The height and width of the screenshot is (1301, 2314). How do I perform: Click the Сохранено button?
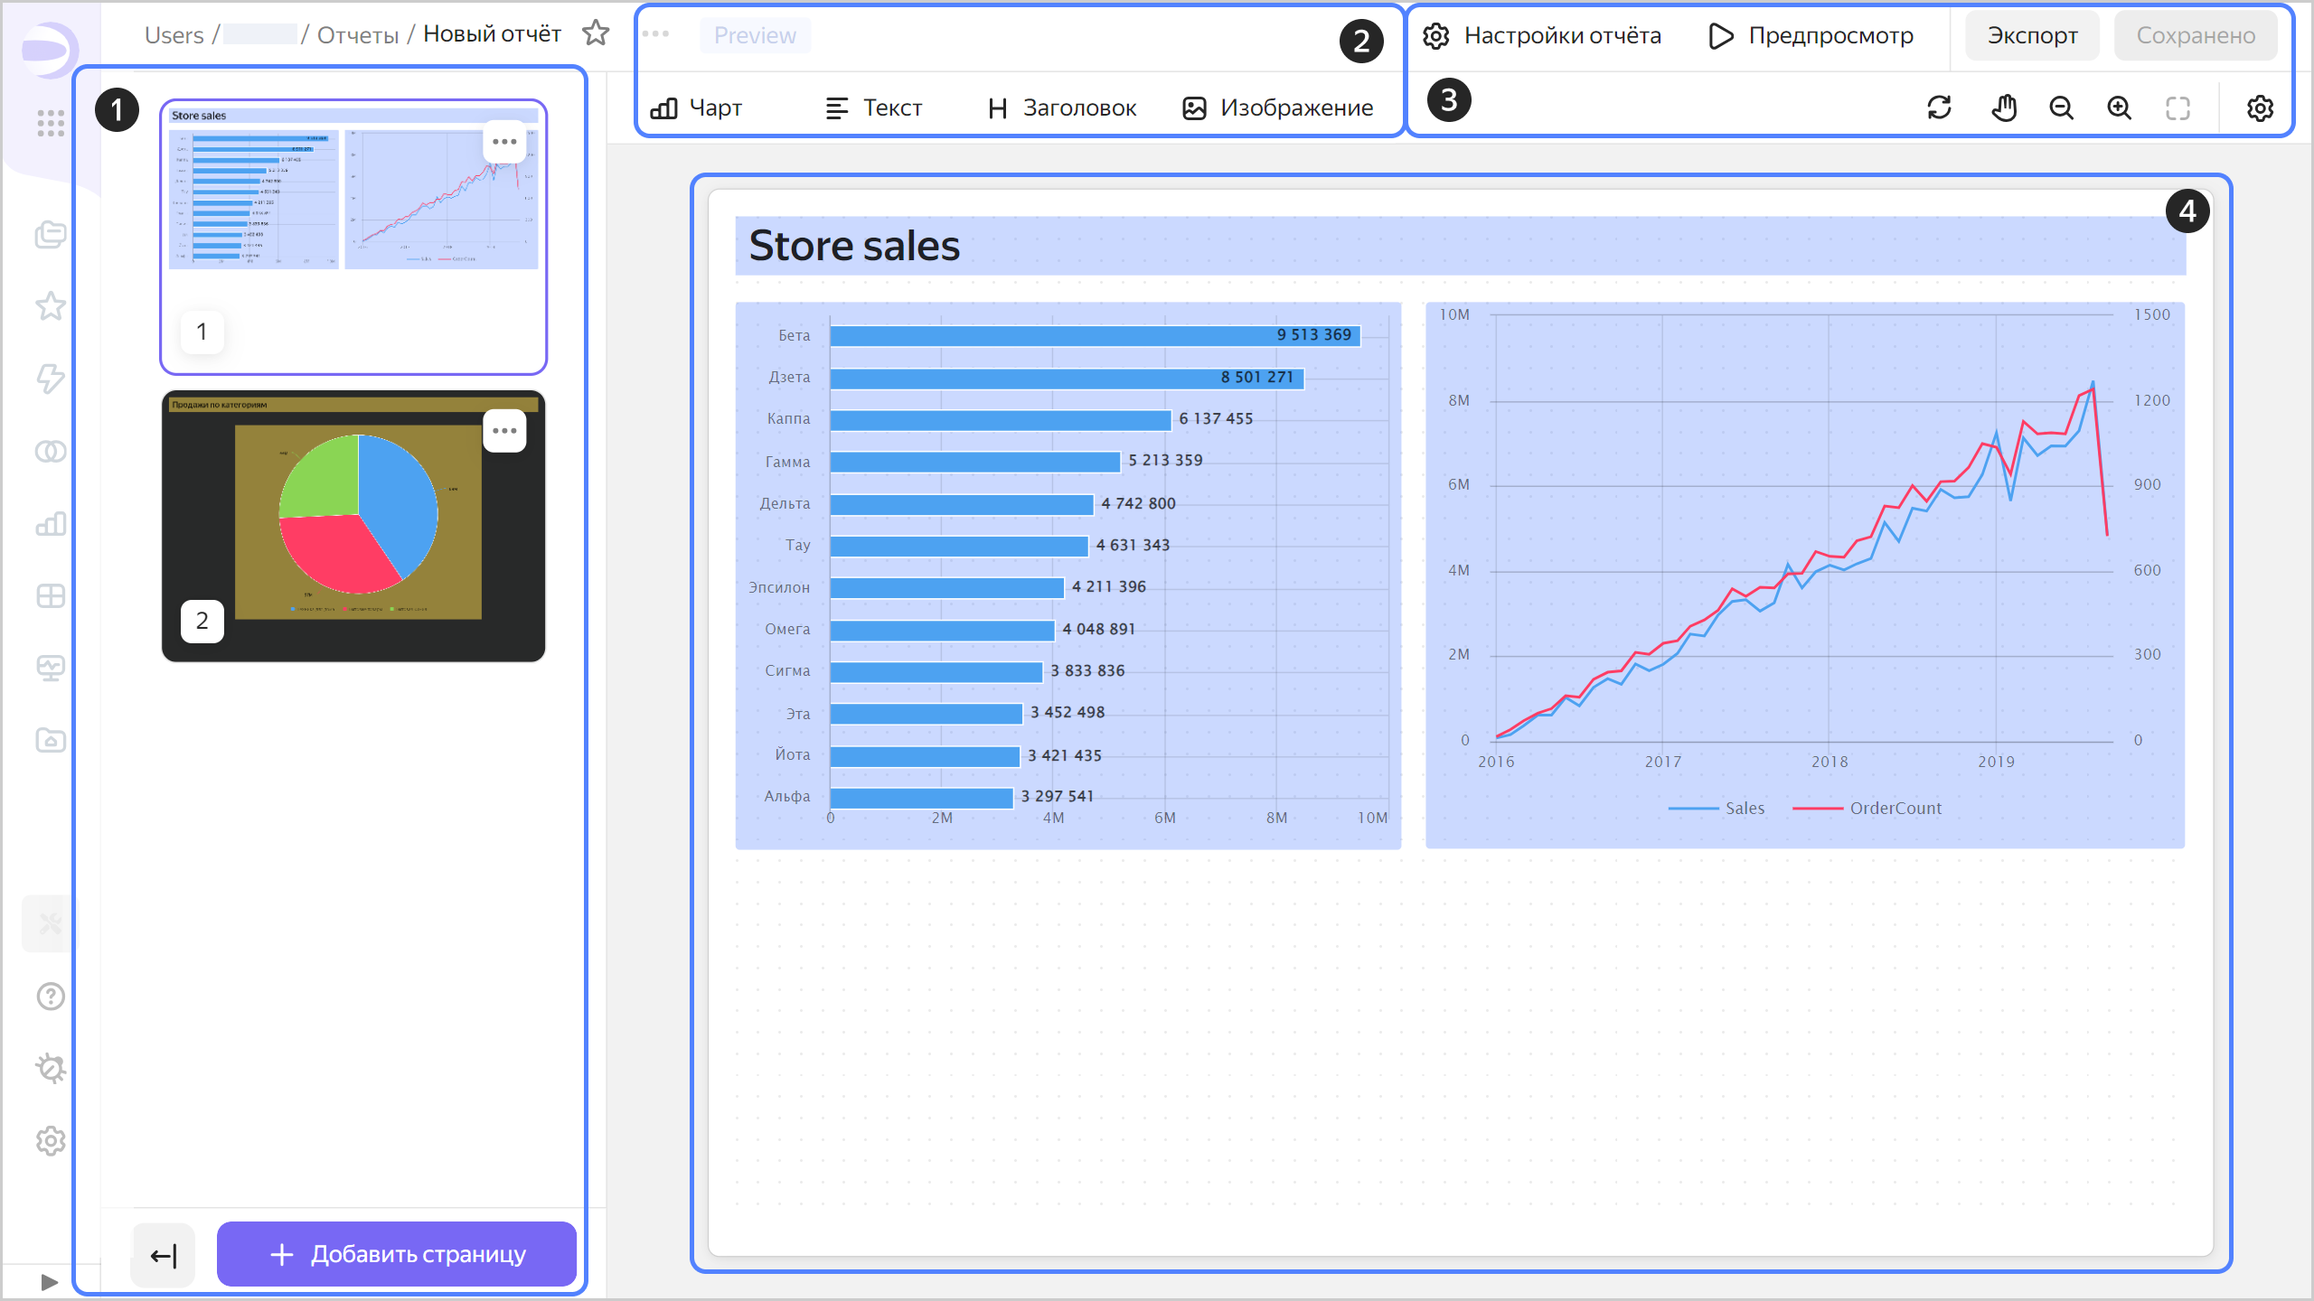pos(2196,35)
